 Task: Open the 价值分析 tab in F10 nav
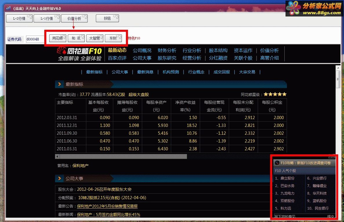tap(269, 50)
